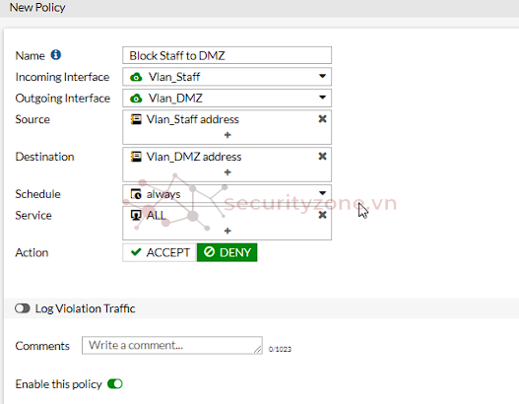This screenshot has width=519, height=404.
Task: Add another Source address with plus
Action: click(227, 135)
